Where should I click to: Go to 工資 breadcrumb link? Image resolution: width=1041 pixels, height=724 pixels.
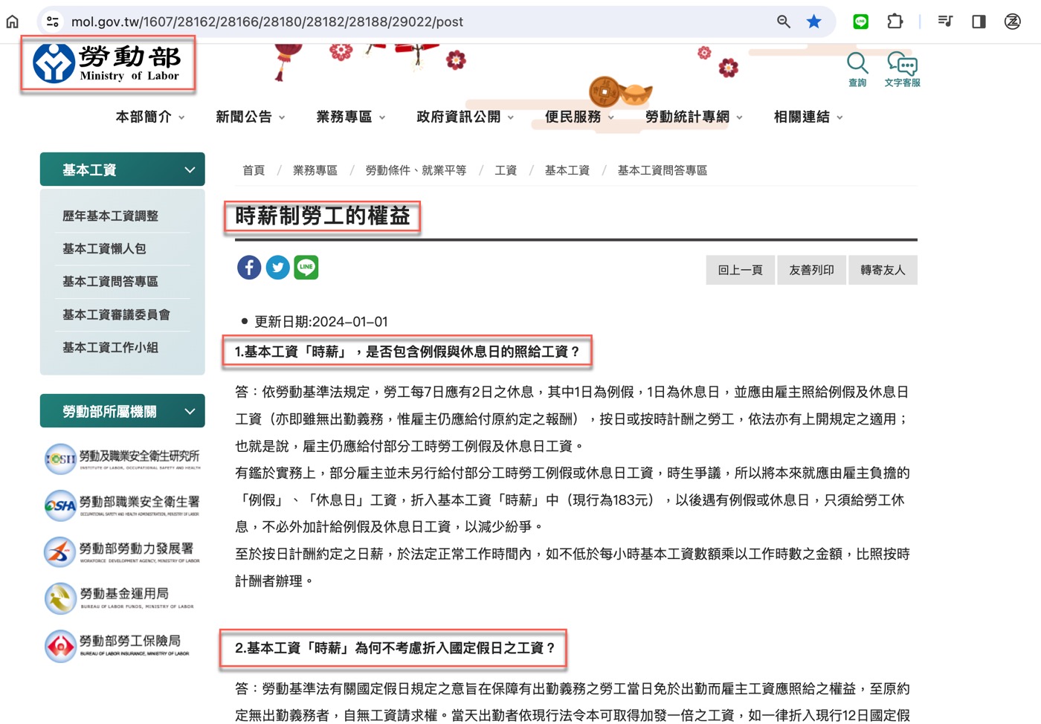[506, 170]
